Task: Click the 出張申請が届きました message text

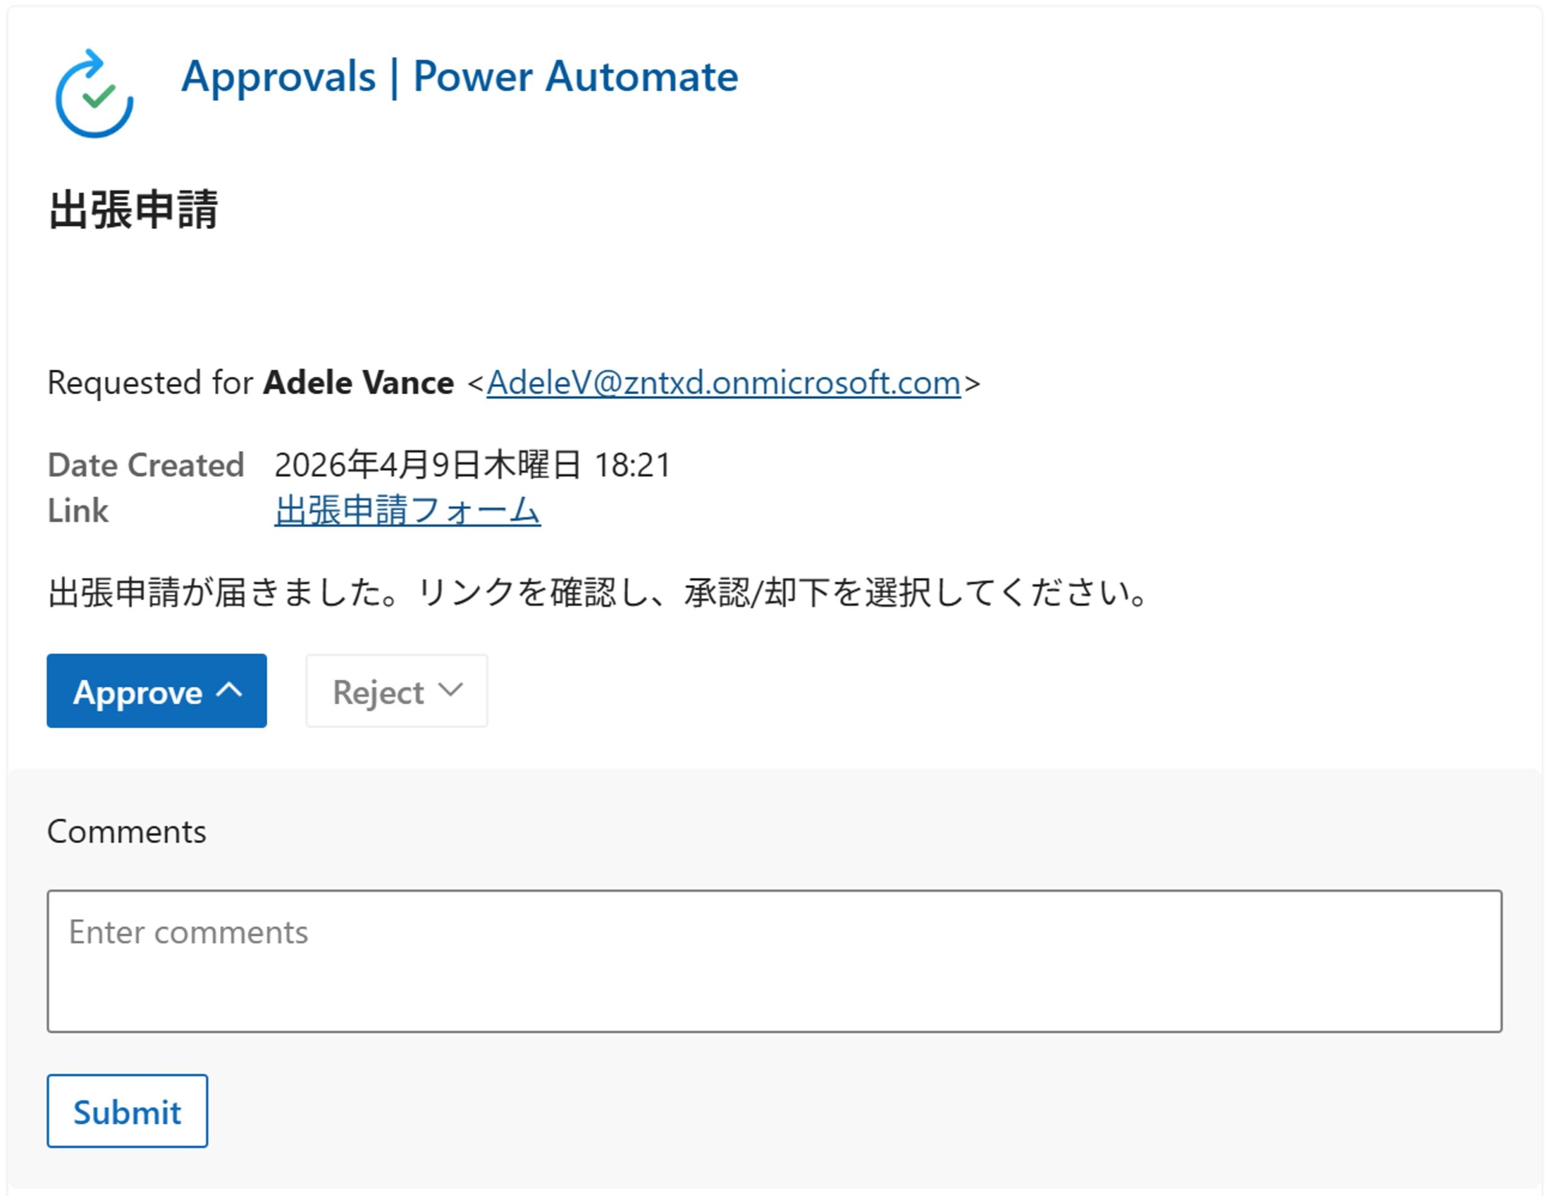Action: (x=597, y=593)
